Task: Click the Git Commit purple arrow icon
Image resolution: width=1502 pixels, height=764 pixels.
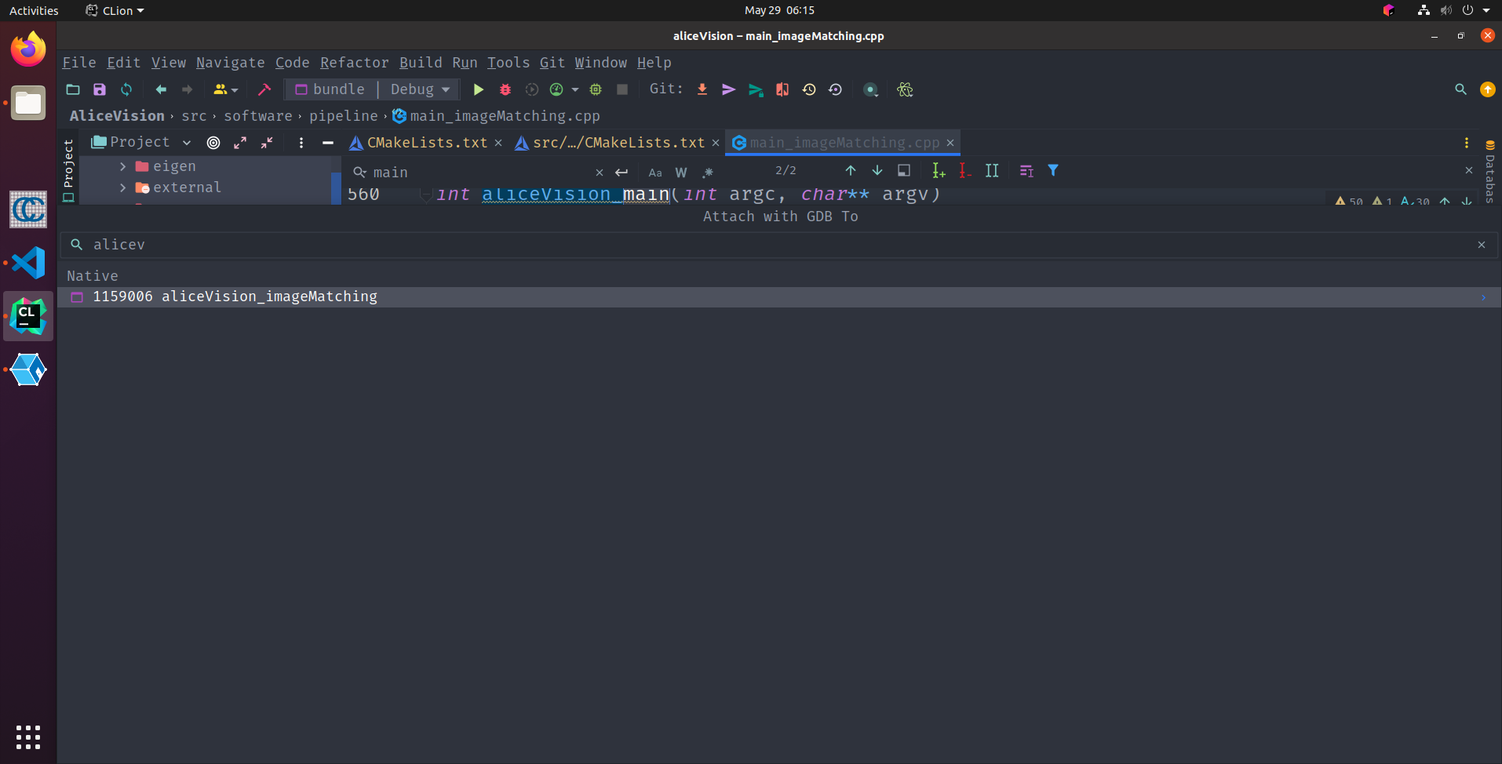Action: pos(729,89)
